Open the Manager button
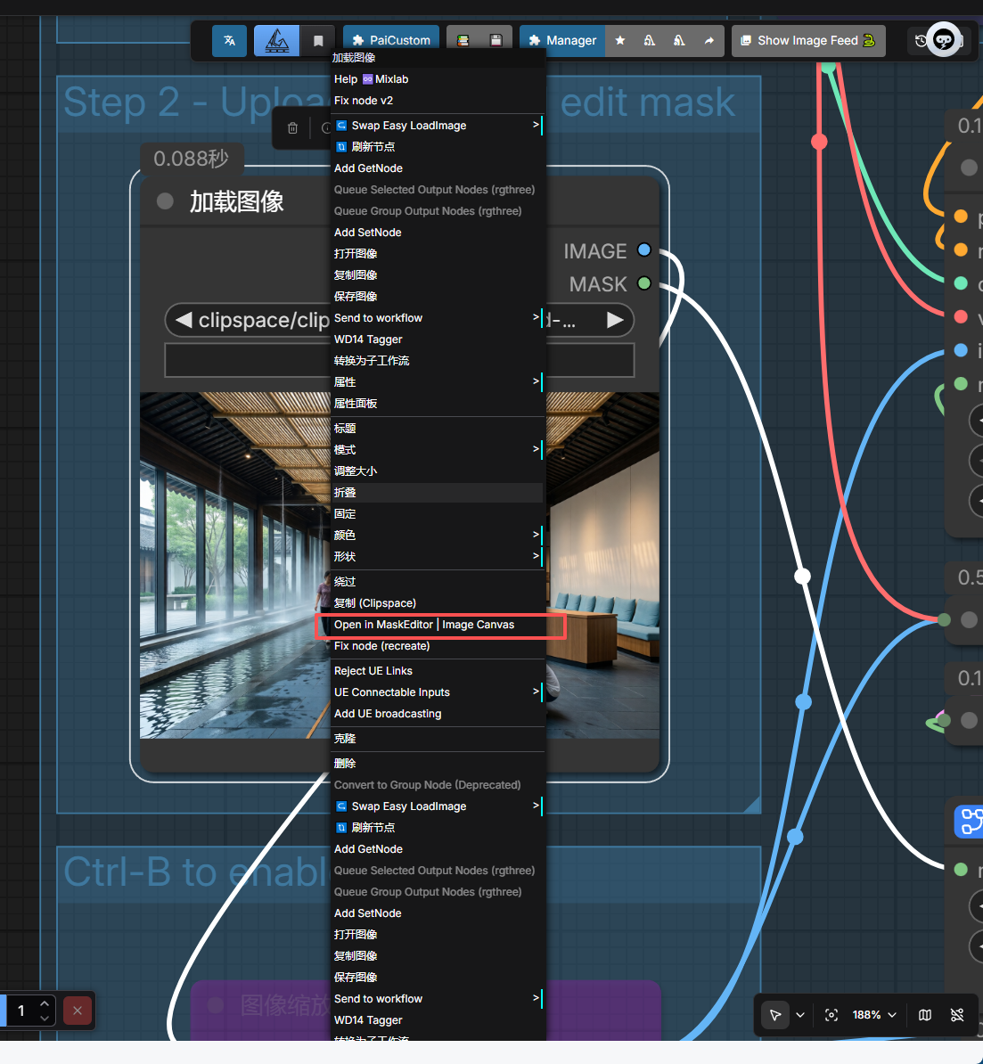This screenshot has width=983, height=1064. click(x=562, y=41)
